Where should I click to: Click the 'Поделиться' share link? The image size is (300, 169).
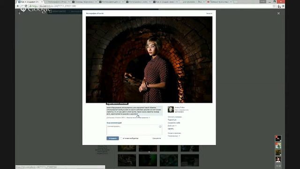[x=172, y=120]
